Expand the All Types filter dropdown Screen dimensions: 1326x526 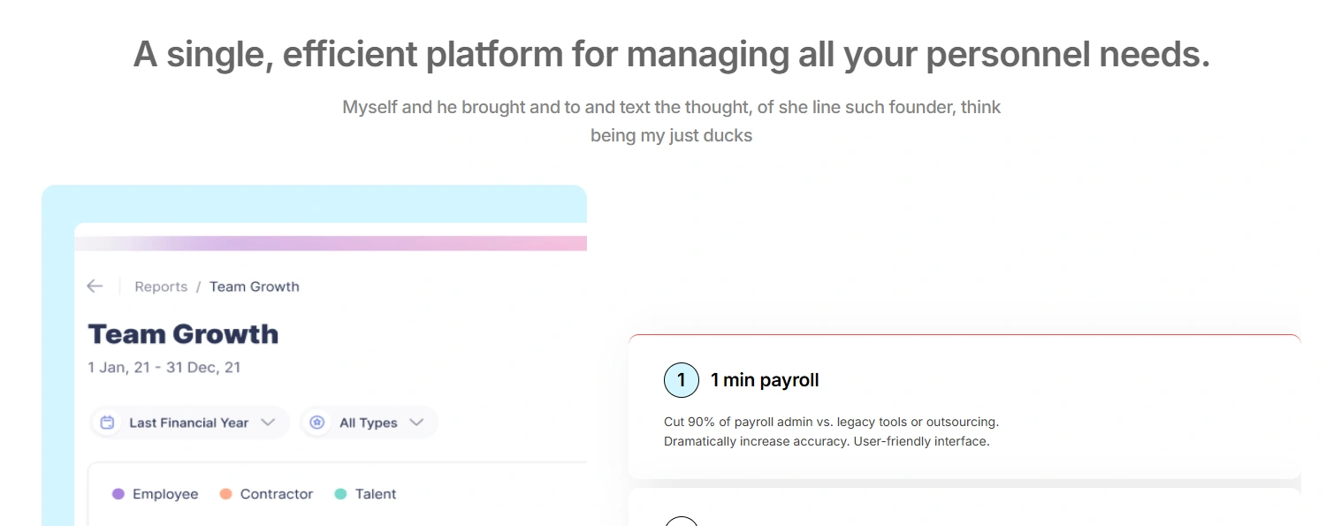(x=369, y=423)
